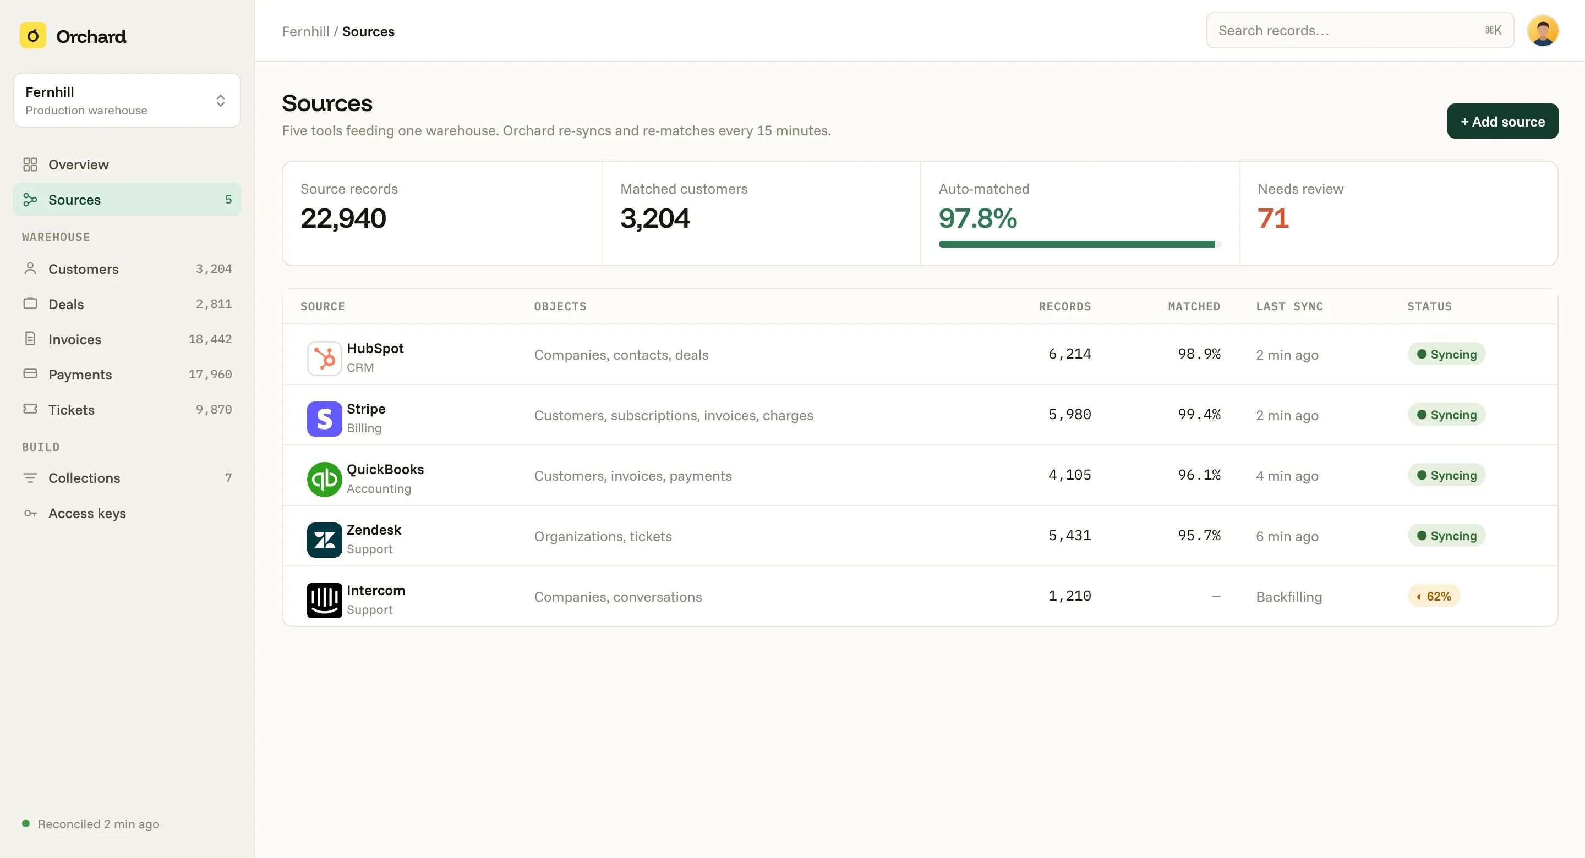Click the Invoices document icon
This screenshot has height=858, width=1585.
tap(30, 338)
